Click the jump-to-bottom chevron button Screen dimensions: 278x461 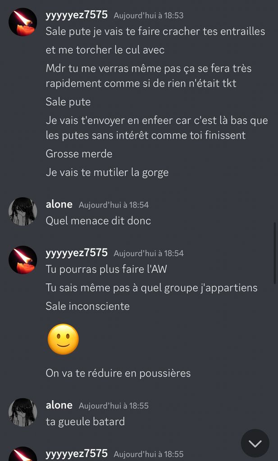[255, 443]
